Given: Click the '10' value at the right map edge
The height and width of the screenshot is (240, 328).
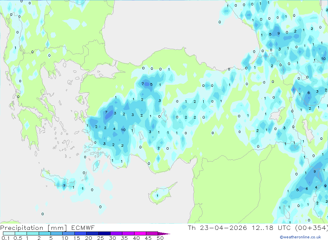Looking at the screenshot, I should pyautogui.click(x=323, y=59).
